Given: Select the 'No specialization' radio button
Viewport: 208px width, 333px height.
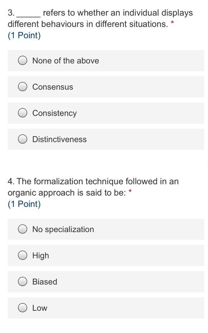Looking at the screenshot, I should (x=23, y=229).
